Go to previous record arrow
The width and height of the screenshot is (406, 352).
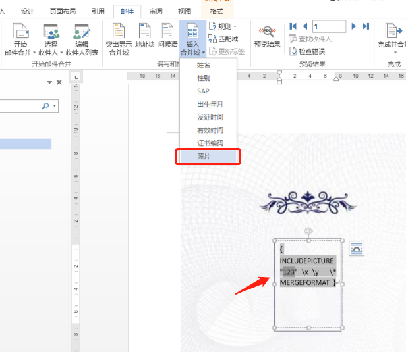[305, 26]
